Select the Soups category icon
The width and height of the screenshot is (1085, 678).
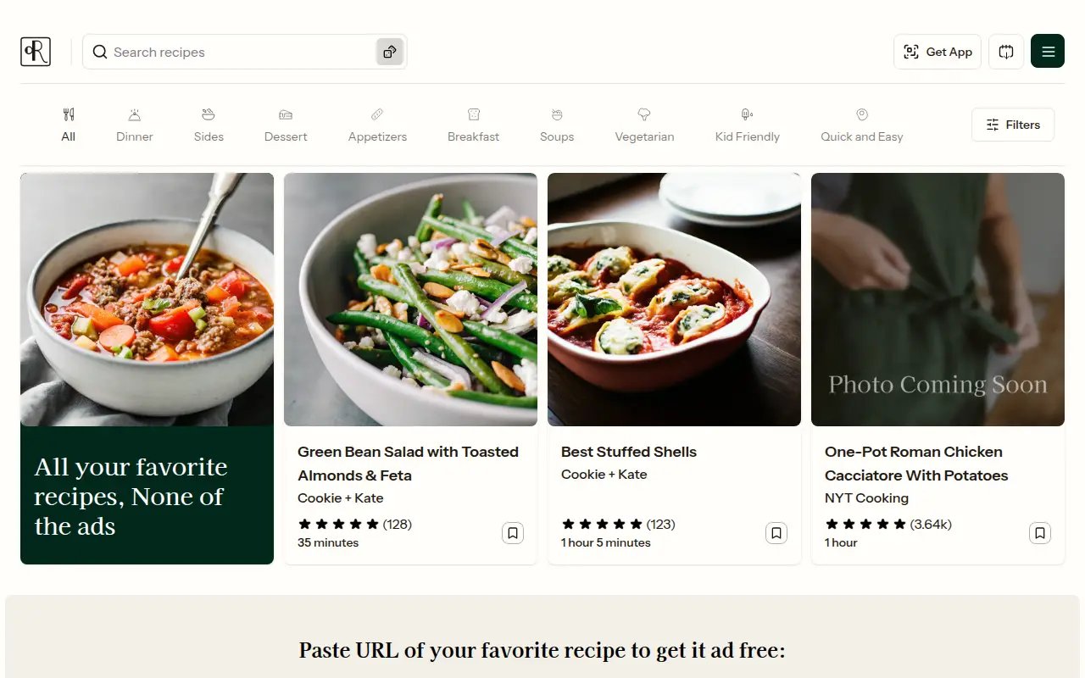click(557, 114)
